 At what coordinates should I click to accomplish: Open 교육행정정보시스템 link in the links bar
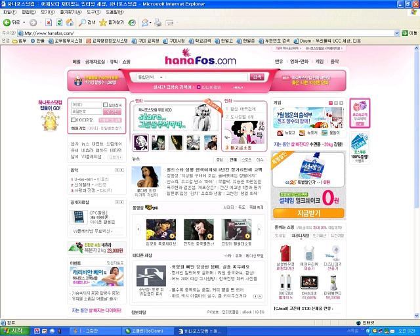(x=107, y=41)
